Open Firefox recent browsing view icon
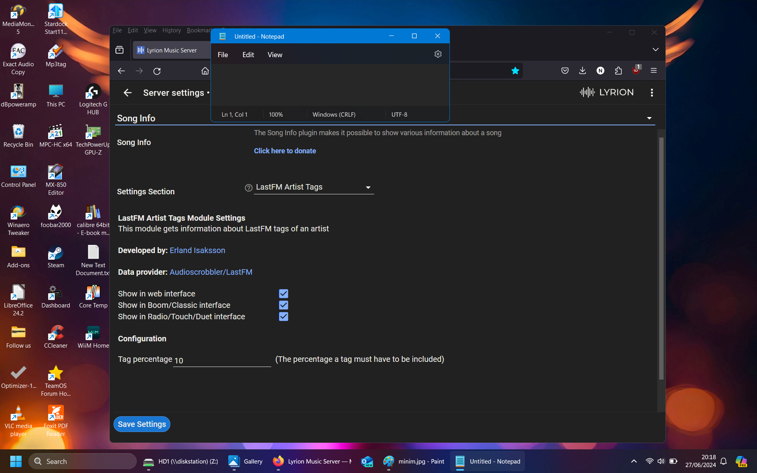This screenshot has height=473, width=757. tap(119, 50)
